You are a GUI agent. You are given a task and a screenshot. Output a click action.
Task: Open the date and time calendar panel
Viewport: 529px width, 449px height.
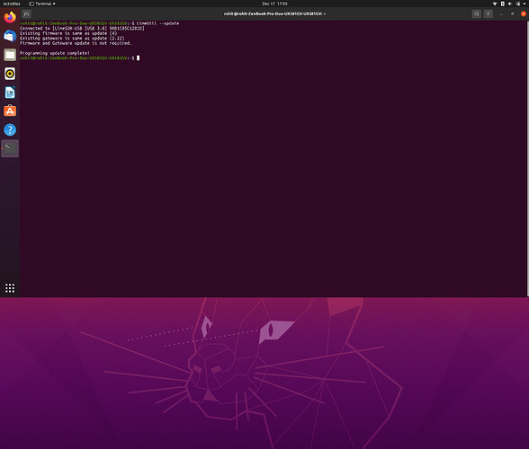(x=274, y=4)
